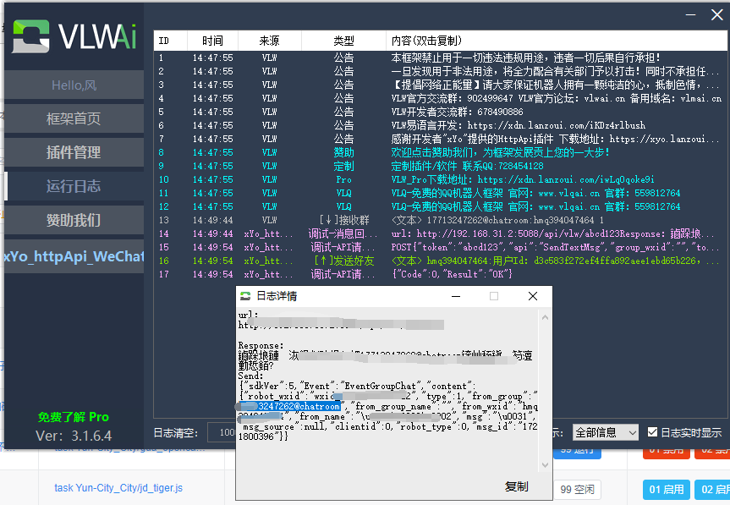Click the ID column header
Image resolution: width=730 pixels, height=505 pixels.
170,41
